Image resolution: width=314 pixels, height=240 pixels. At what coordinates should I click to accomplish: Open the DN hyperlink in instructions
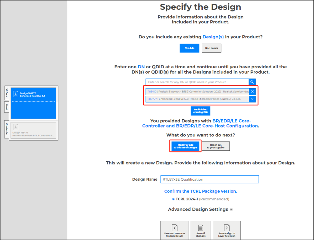point(141,67)
